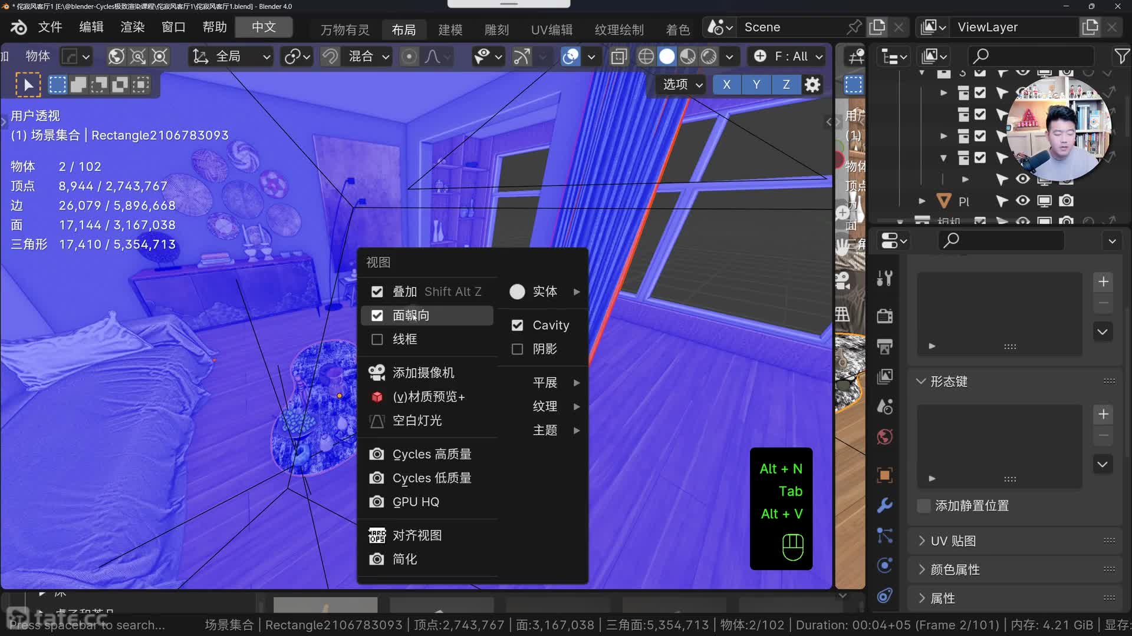Switch to the 建模 workspace tab
This screenshot has height=636, width=1132.
[x=450, y=29]
